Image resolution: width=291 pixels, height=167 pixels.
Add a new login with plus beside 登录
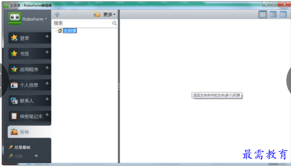point(47,37)
